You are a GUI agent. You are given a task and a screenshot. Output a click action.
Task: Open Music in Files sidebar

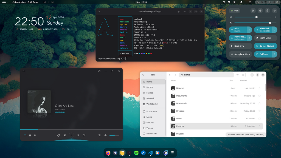pos(153,117)
